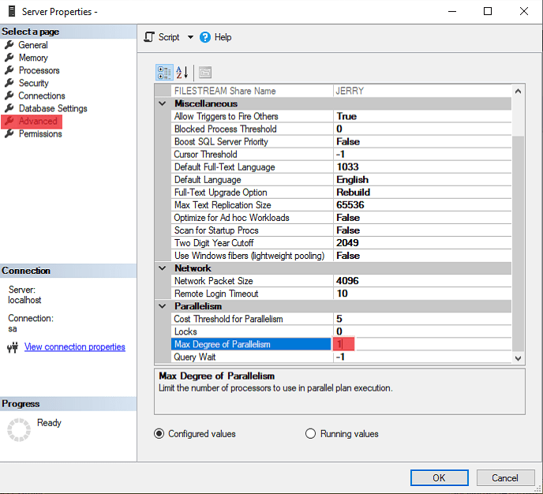Click the wrench icon beside Security
Viewport: 543px width, 494px height.
[9, 83]
